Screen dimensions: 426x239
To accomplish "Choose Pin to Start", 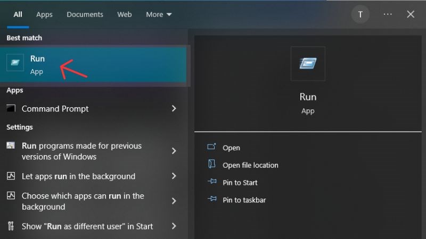I will (x=240, y=183).
